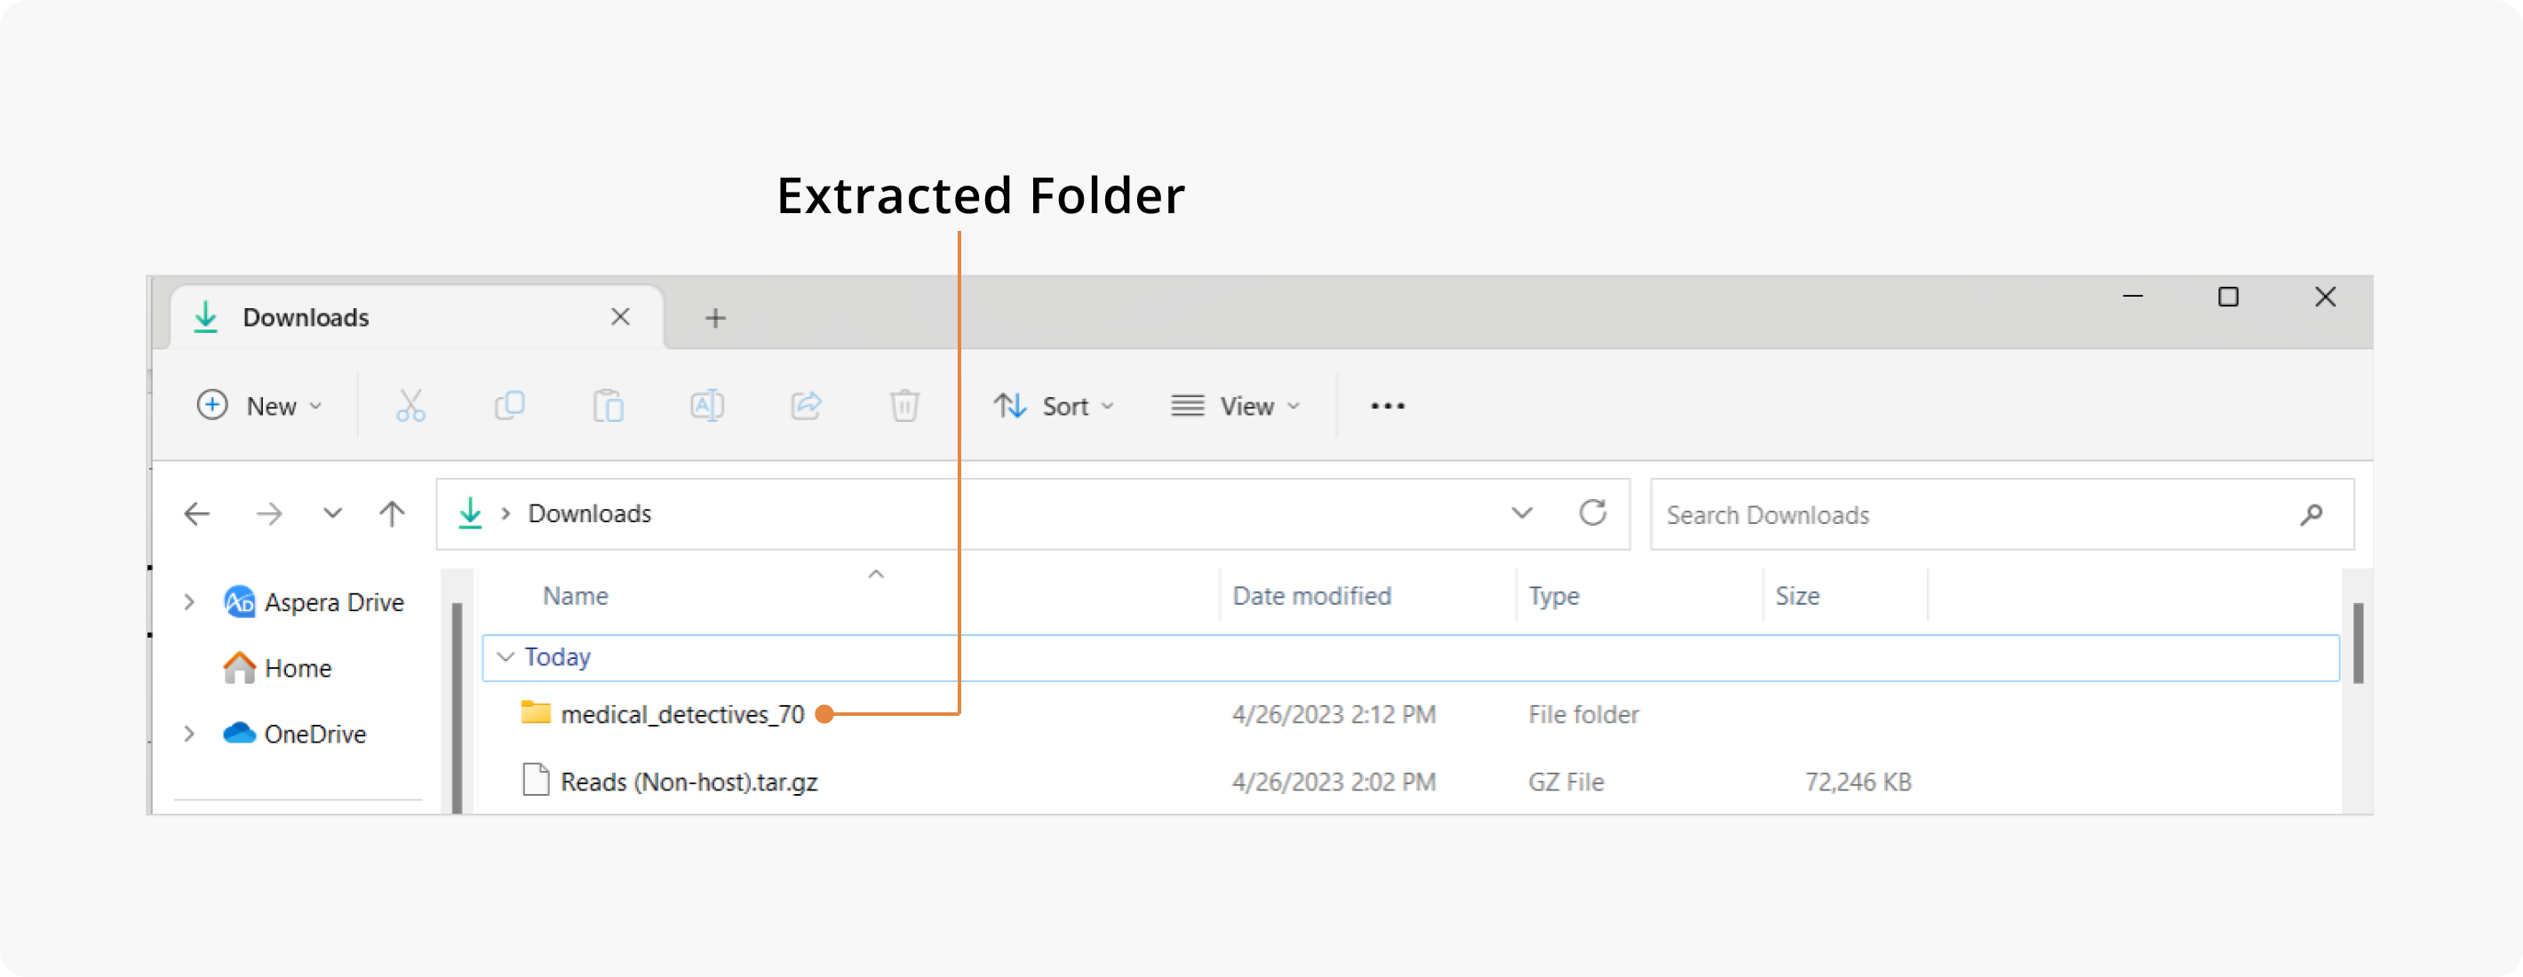Click Downloads in address breadcrumb

click(590, 513)
